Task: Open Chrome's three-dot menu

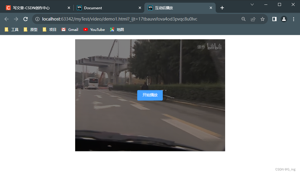Action: 293,19
